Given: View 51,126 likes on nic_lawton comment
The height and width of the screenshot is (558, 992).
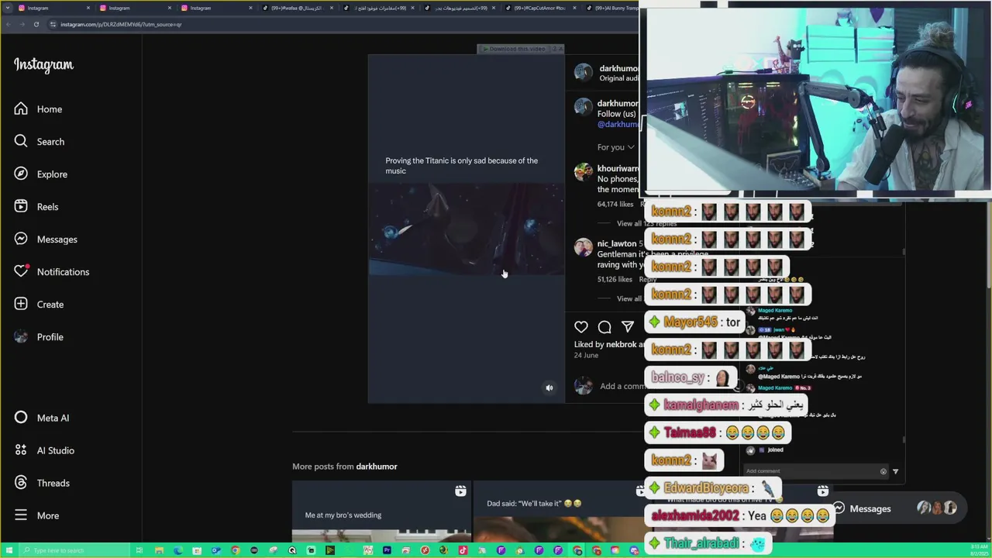Looking at the screenshot, I should click(615, 279).
